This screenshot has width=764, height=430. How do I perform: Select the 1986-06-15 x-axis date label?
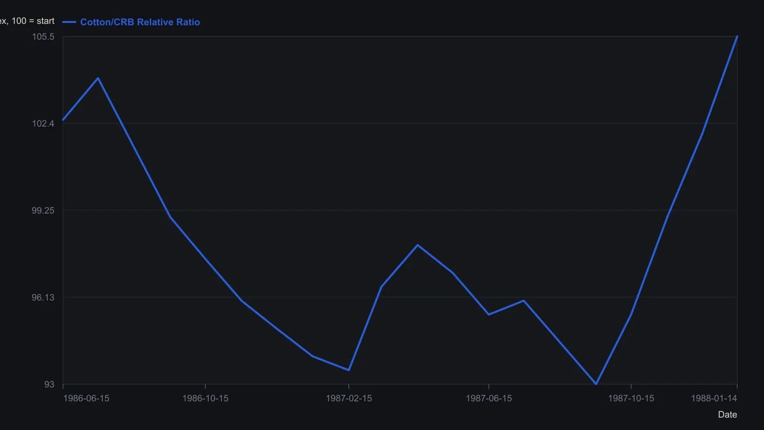point(86,398)
